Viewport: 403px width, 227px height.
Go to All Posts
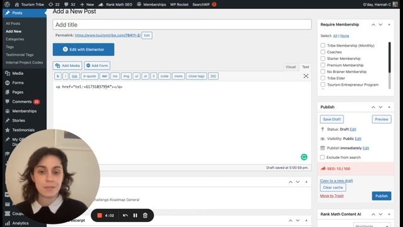pyautogui.click(x=13, y=23)
